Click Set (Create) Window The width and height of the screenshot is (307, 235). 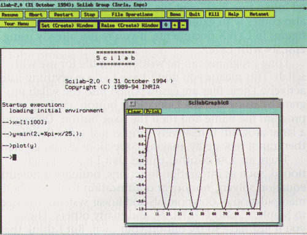coord(68,26)
